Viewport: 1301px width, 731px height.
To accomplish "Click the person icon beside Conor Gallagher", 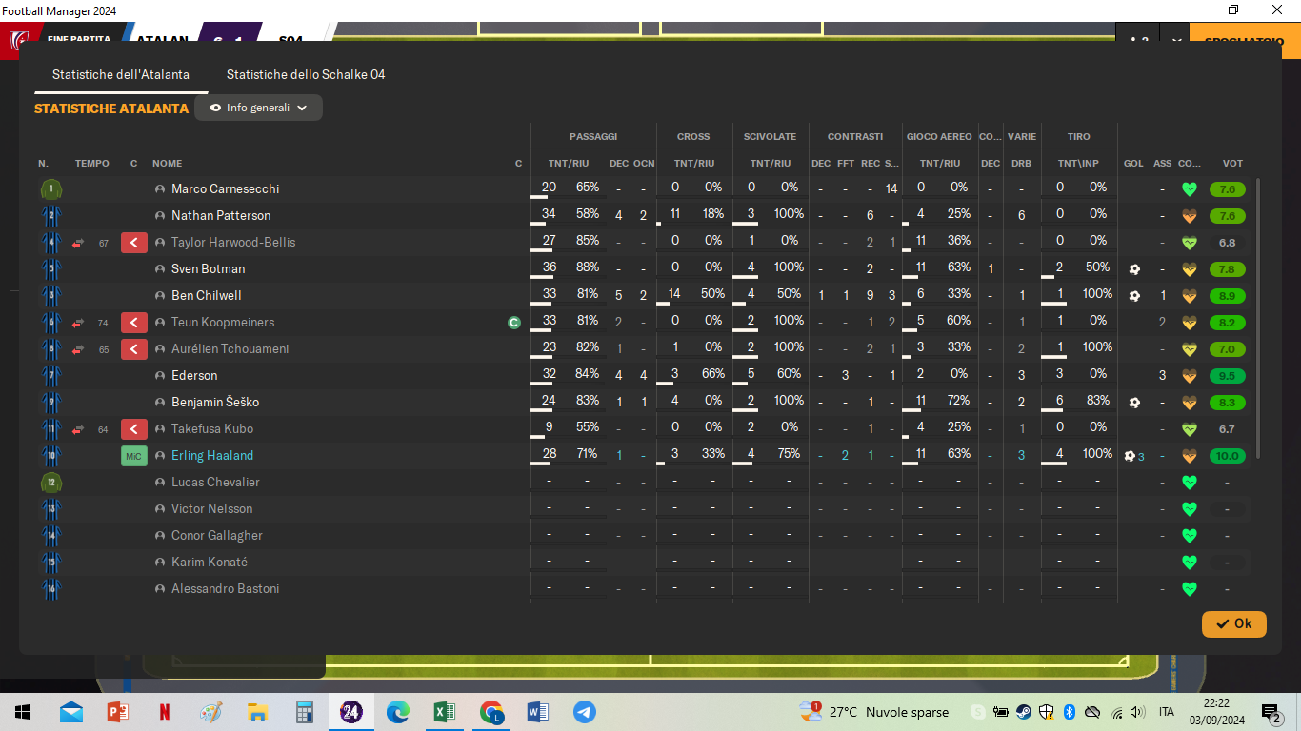I will (x=160, y=535).
